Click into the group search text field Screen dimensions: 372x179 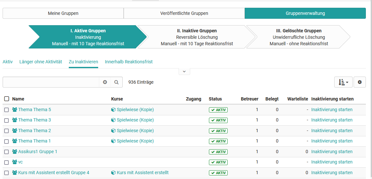pos(51,82)
